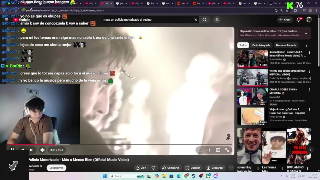Open 'CHARLA SOBRE S3X0 y MIELCITA' video title

click(283, 91)
